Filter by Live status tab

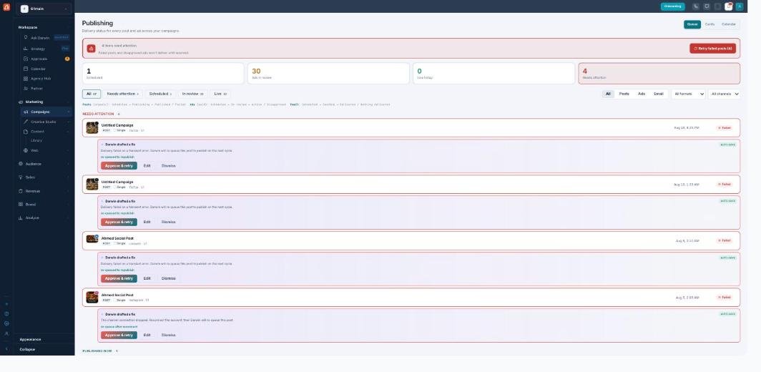click(220, 94)
